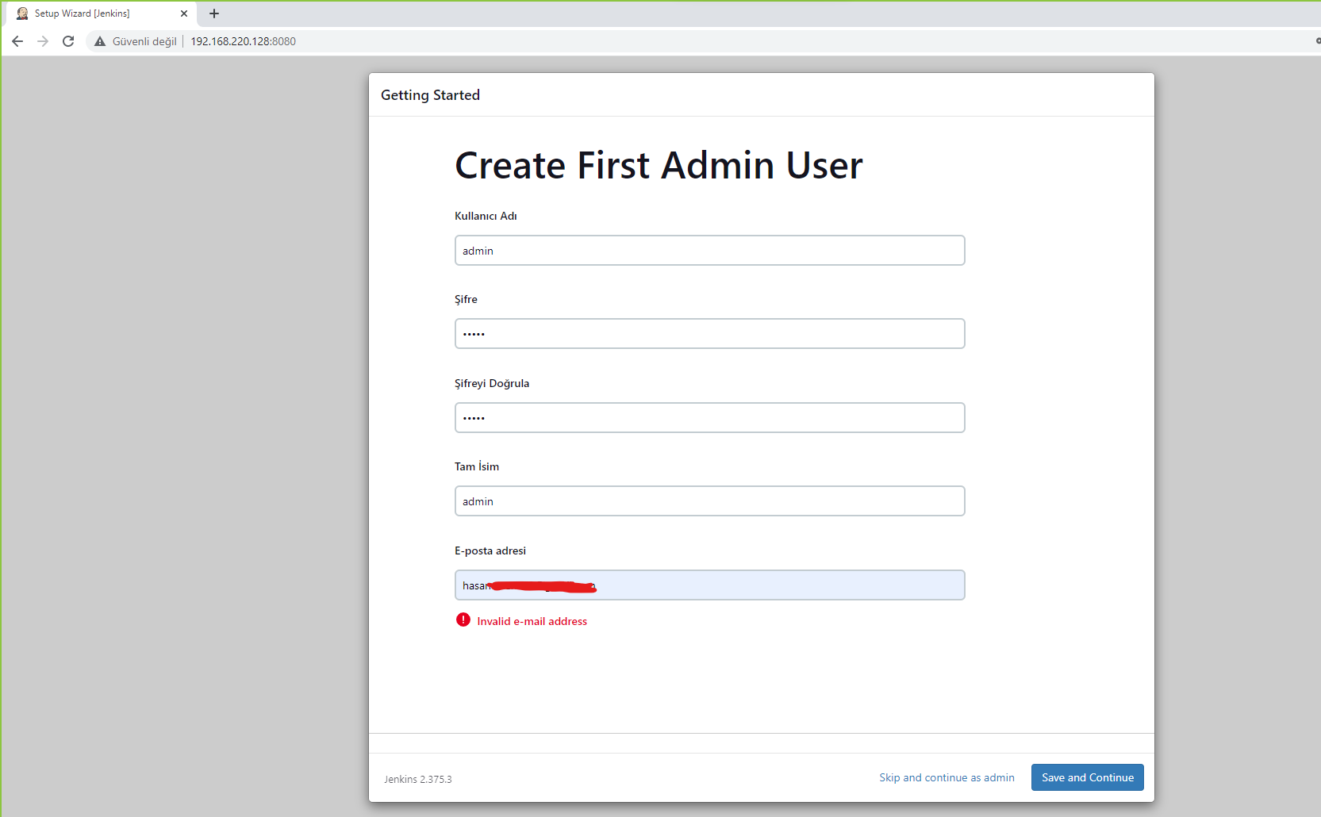The height and width of the screenshot is (817, 1321).
Task: Focus the address bar URL 192.168.220.128:8080
Action: point(243,41)
